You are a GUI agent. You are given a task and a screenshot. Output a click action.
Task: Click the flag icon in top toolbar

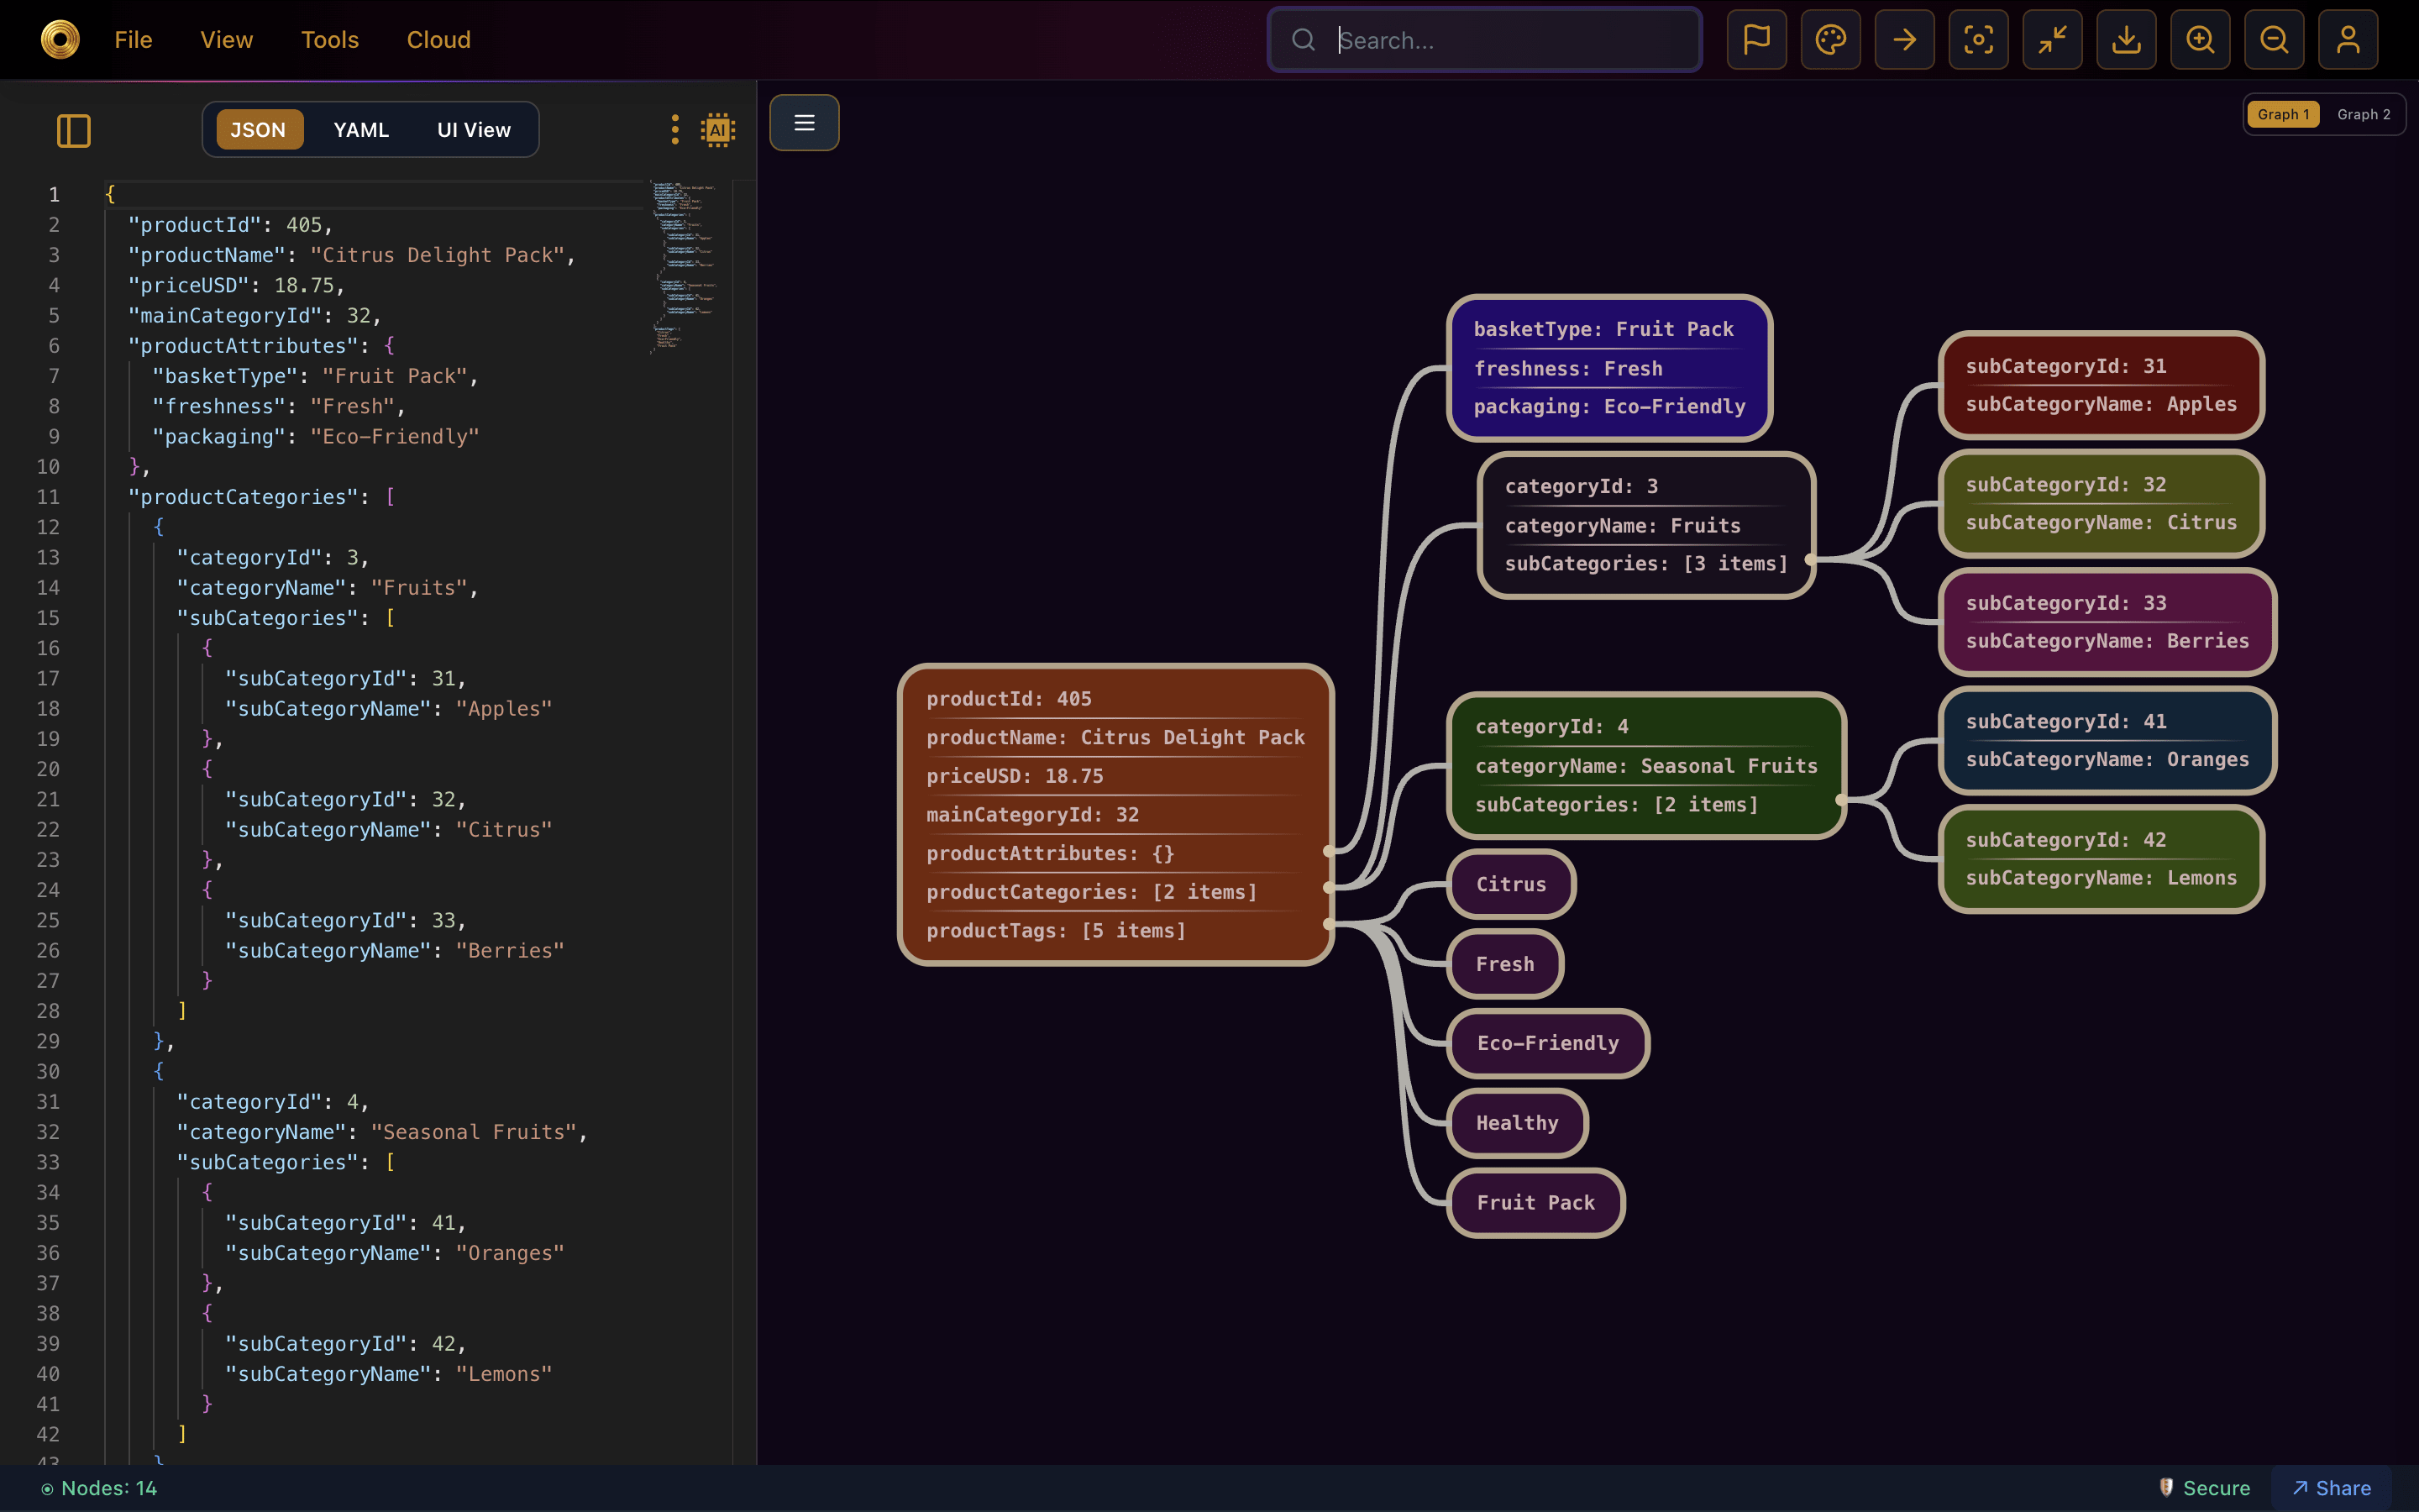click(1756, 40)
